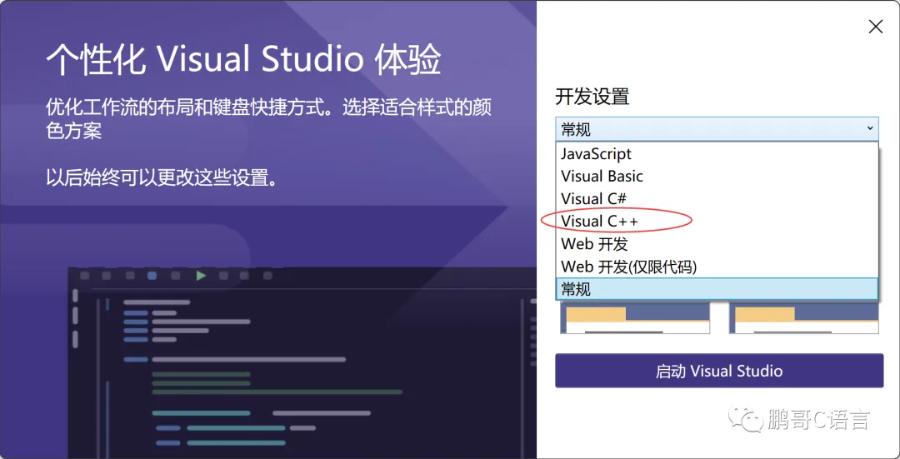The image size is (900, 459).
Task: Click the 以后始终可以更改这些设置 note
Action: [x=162, y=177]
